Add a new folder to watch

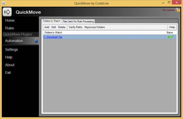pyautogui.click(x=47, y=27)
